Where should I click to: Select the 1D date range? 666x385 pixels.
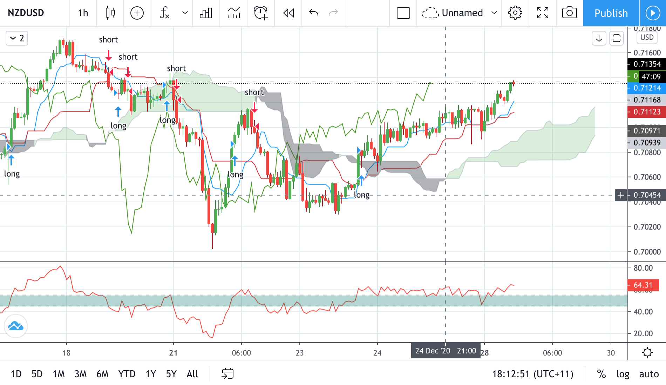(16, 374)
